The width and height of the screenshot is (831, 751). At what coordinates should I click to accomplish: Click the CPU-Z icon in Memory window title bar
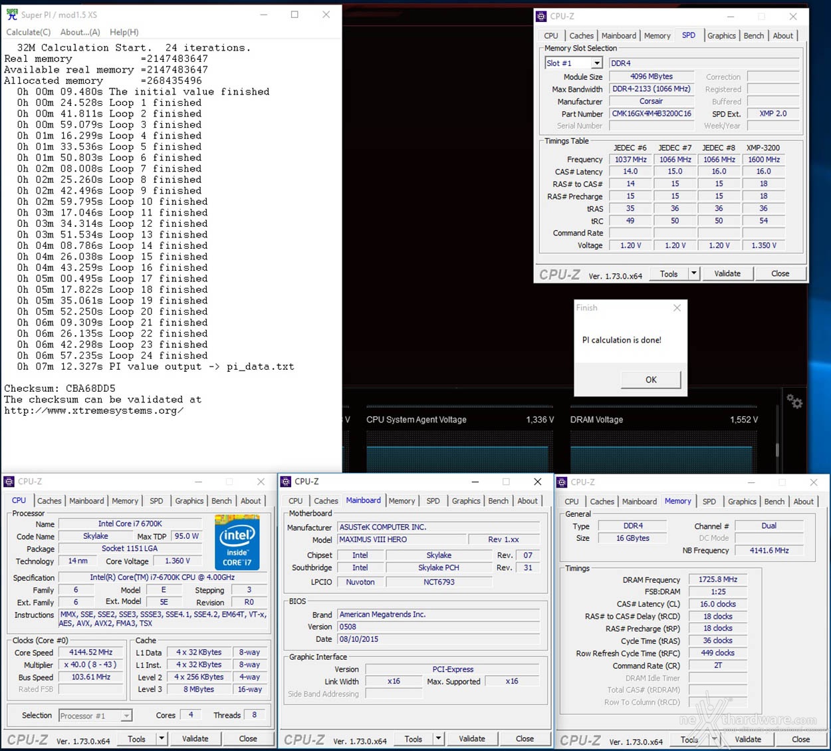pos(562,482)
